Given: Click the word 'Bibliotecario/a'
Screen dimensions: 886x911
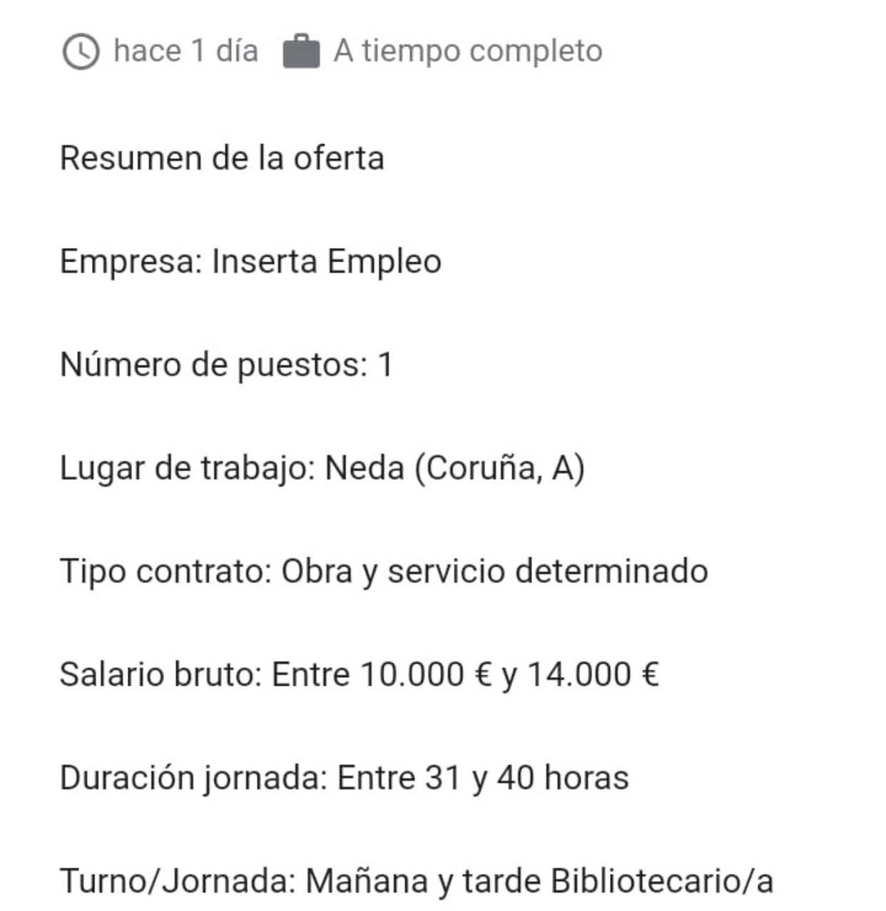Looking at the screenshot, I should (662, 882).
